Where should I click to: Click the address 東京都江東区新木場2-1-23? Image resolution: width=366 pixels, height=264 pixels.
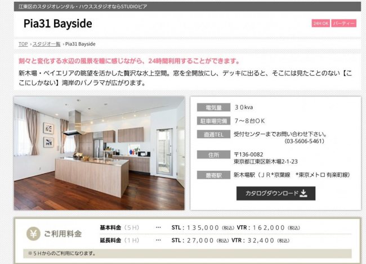click(x=266, y=161)
